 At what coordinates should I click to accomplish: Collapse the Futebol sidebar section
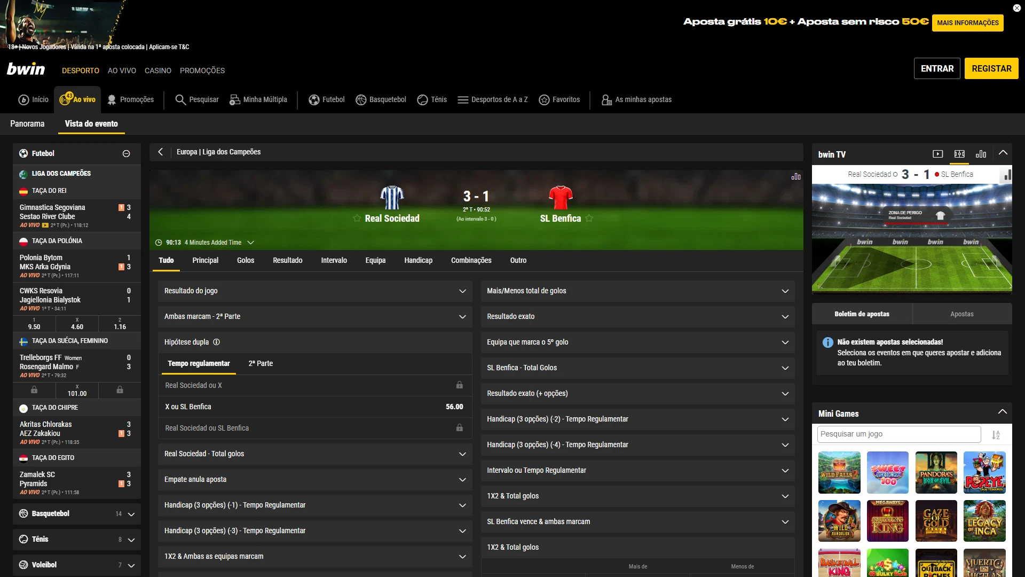[127, 154]
